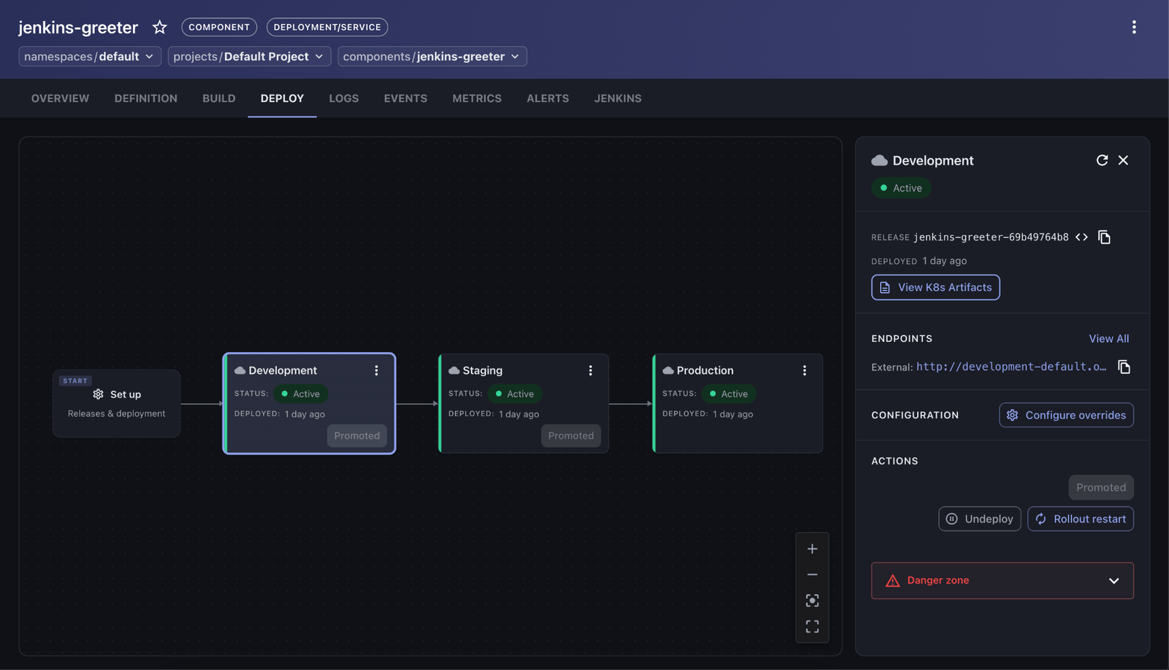
Task: Open Development card options menu
Action: pyautogui.click(x=376, y=370)
